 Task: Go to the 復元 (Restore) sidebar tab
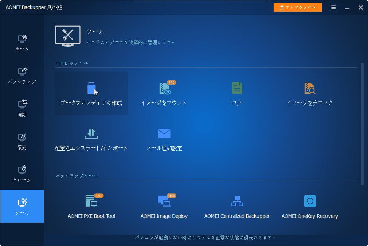22,141
